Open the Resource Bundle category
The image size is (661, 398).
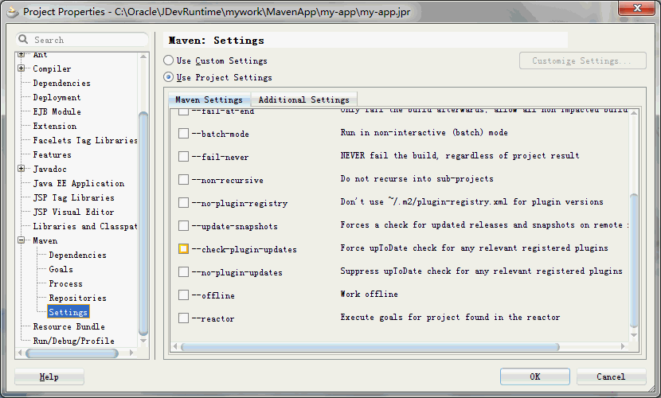[68, 326]
